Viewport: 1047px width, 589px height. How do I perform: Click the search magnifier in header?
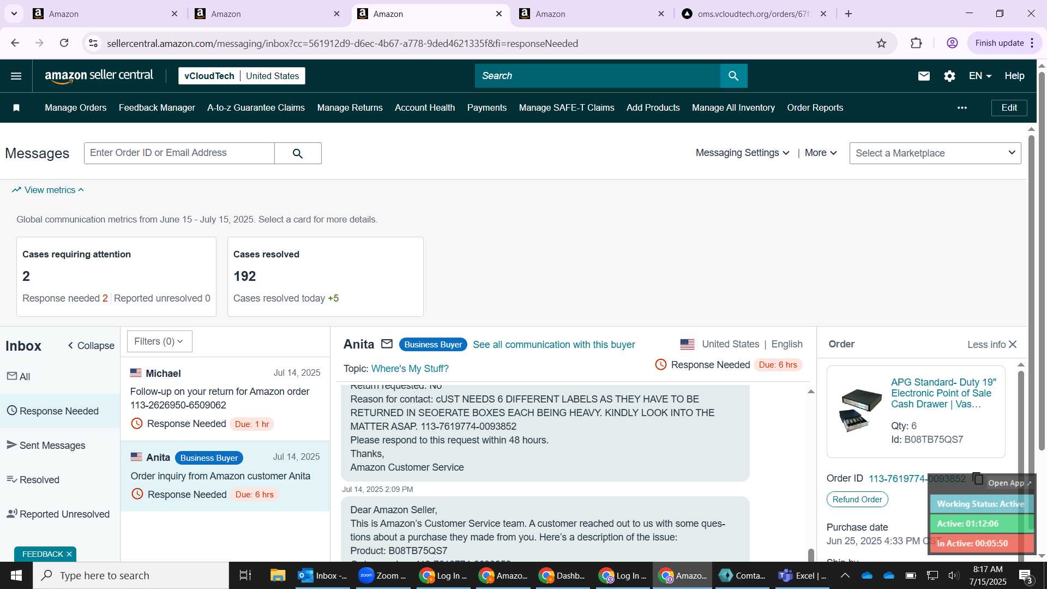pos(733,76)
